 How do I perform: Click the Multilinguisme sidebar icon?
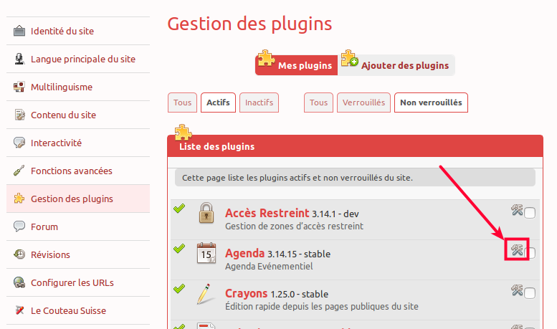19,87
